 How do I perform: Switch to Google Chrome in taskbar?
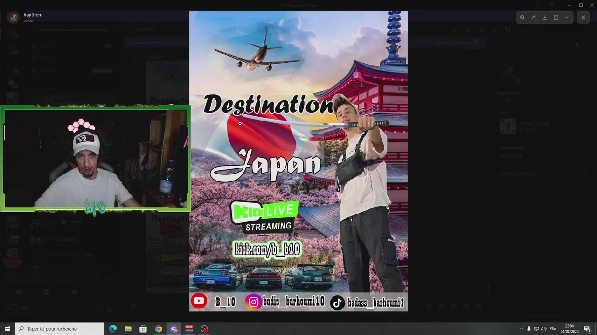coord(159,329)
